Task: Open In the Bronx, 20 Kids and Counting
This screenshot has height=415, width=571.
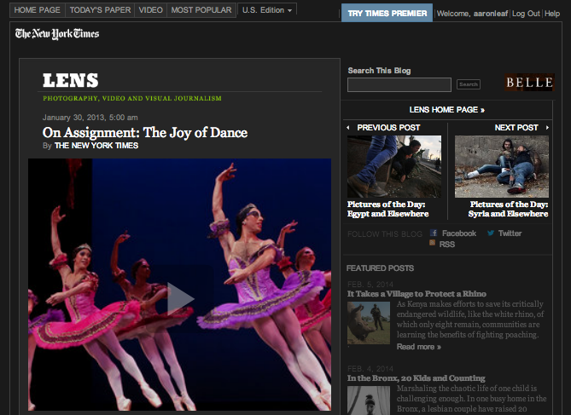Action: pos(416,378)
